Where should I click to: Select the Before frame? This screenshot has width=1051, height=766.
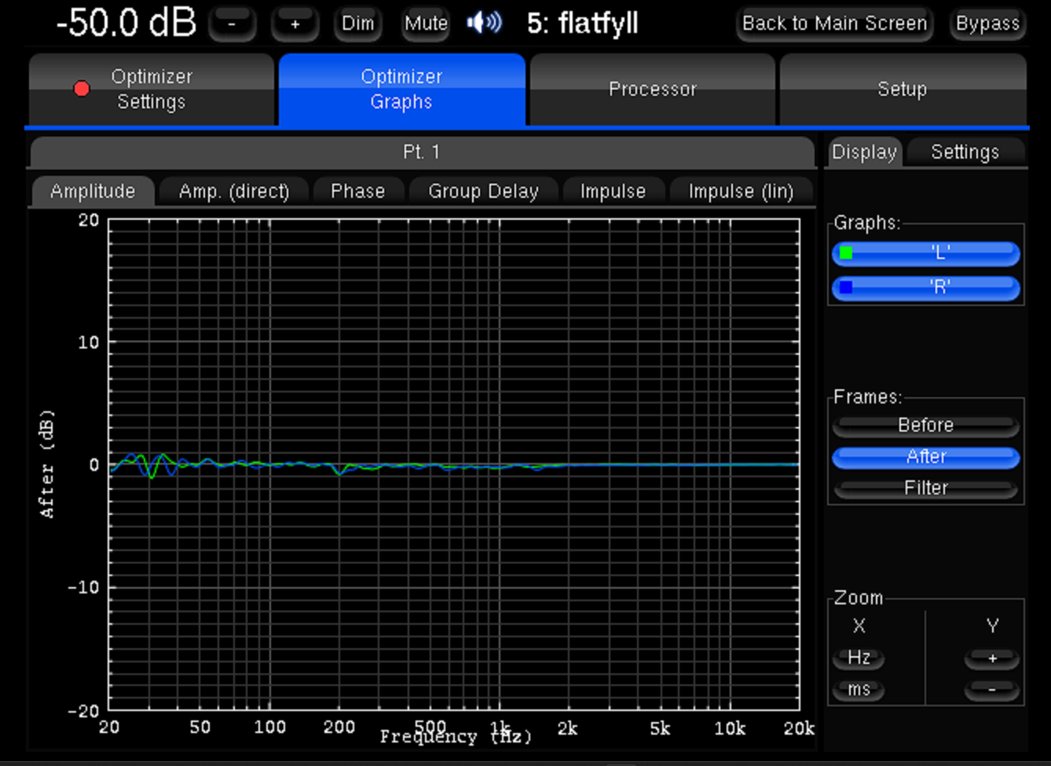(x=925, y=425)
